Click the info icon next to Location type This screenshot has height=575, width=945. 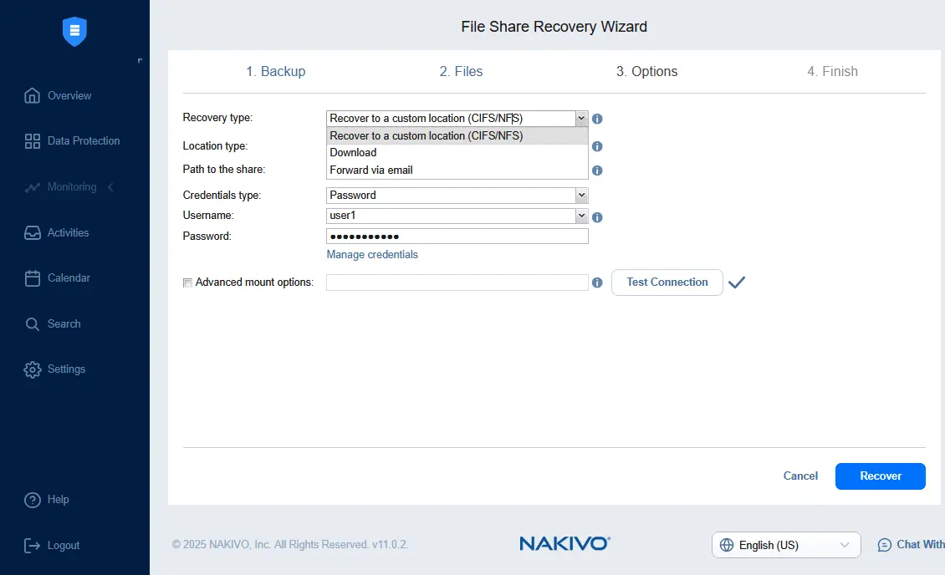tap(597, 146)
